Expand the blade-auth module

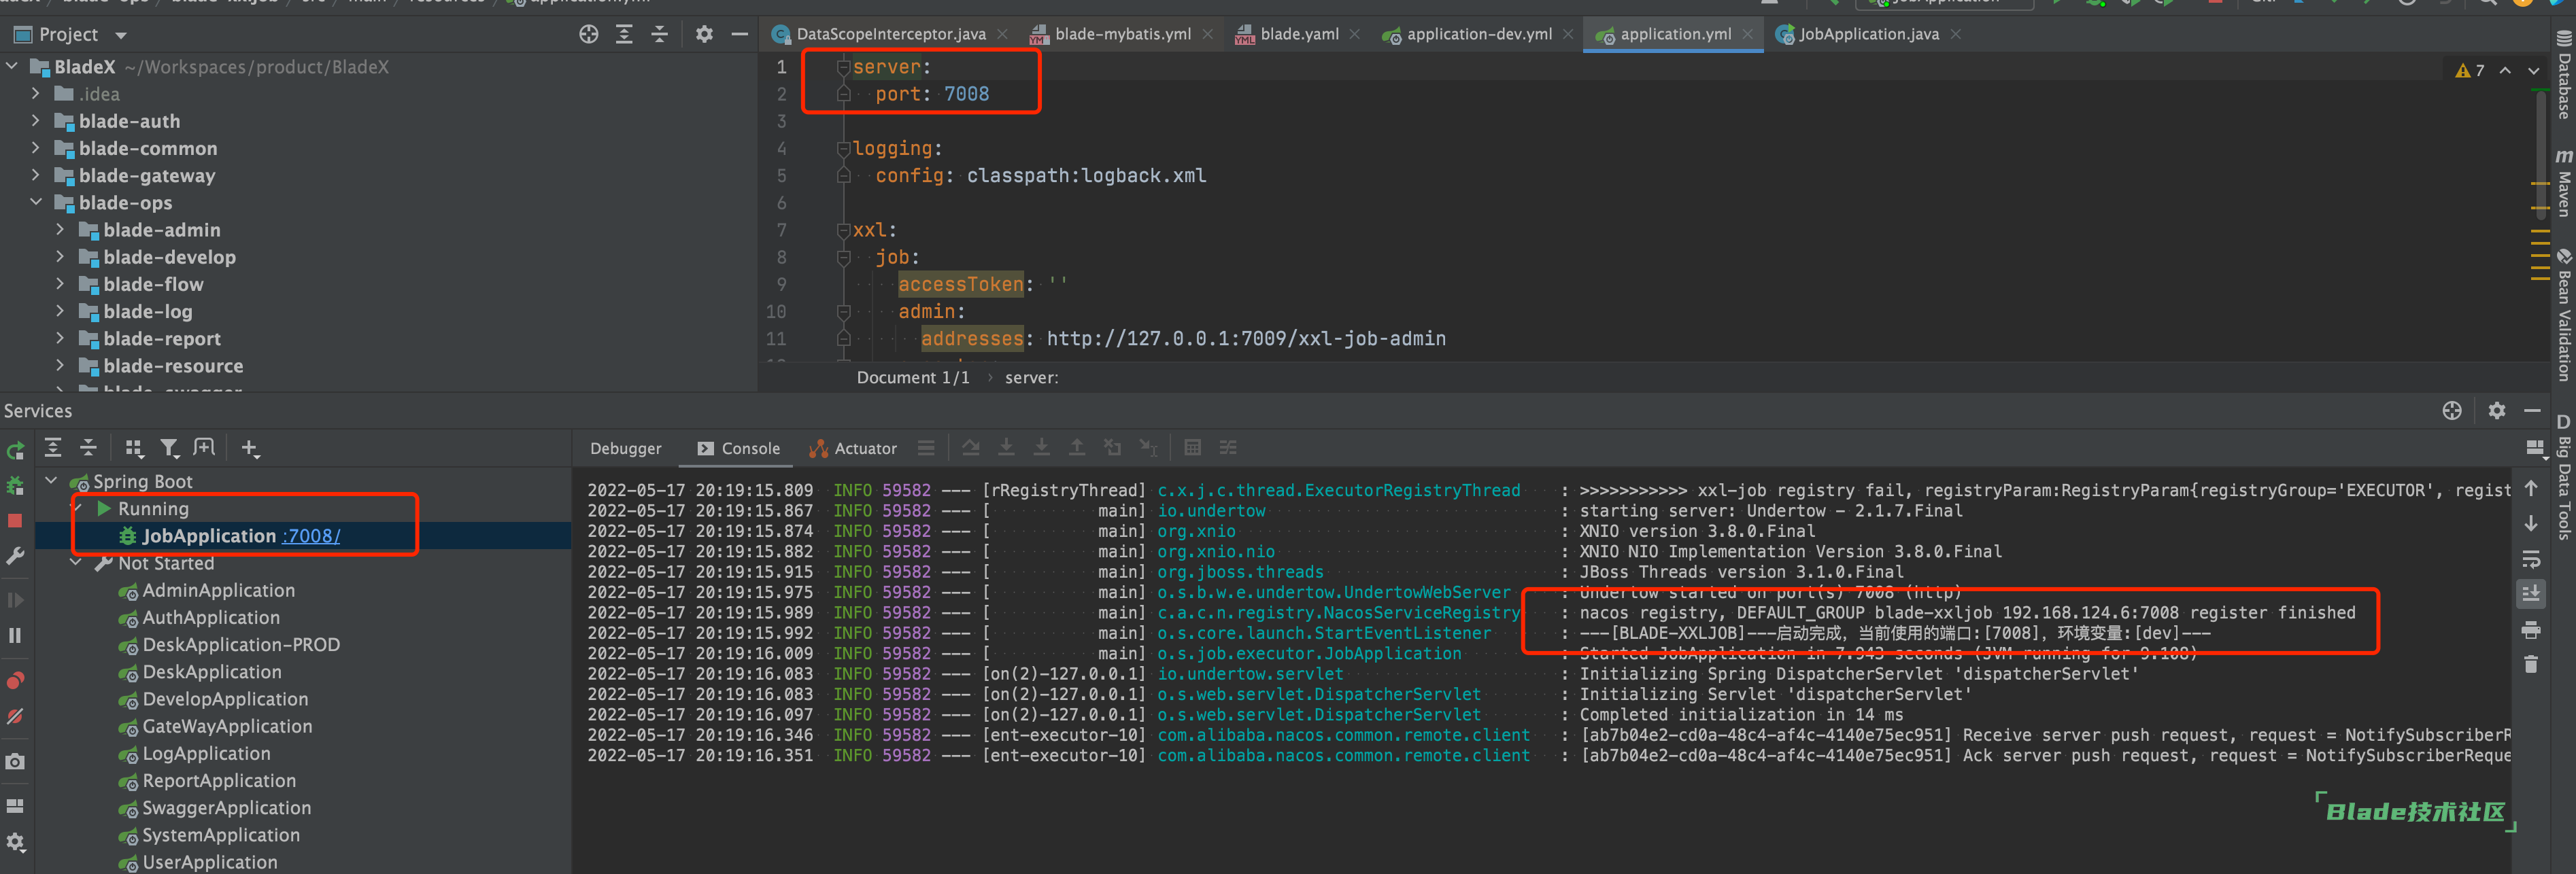[x=36, y=120]
